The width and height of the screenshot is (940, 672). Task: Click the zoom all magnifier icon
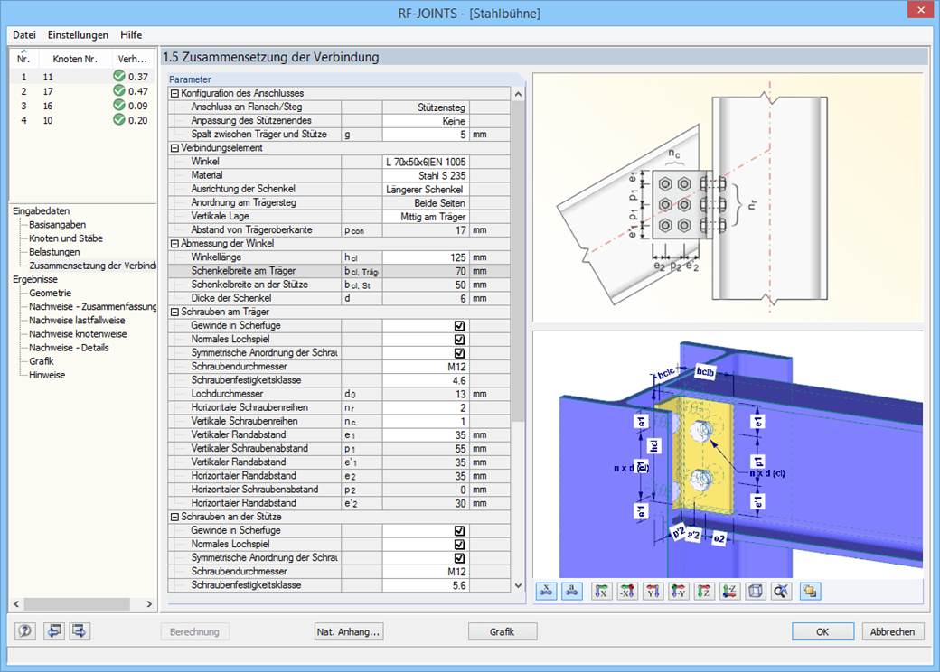[x=782, y=591]
